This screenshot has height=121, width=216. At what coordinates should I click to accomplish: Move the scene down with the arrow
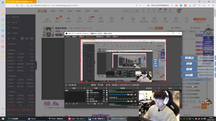coord(77,104)
